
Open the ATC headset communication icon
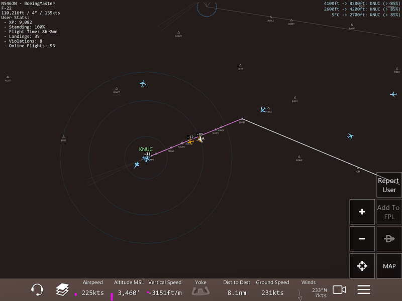[37, 290]
